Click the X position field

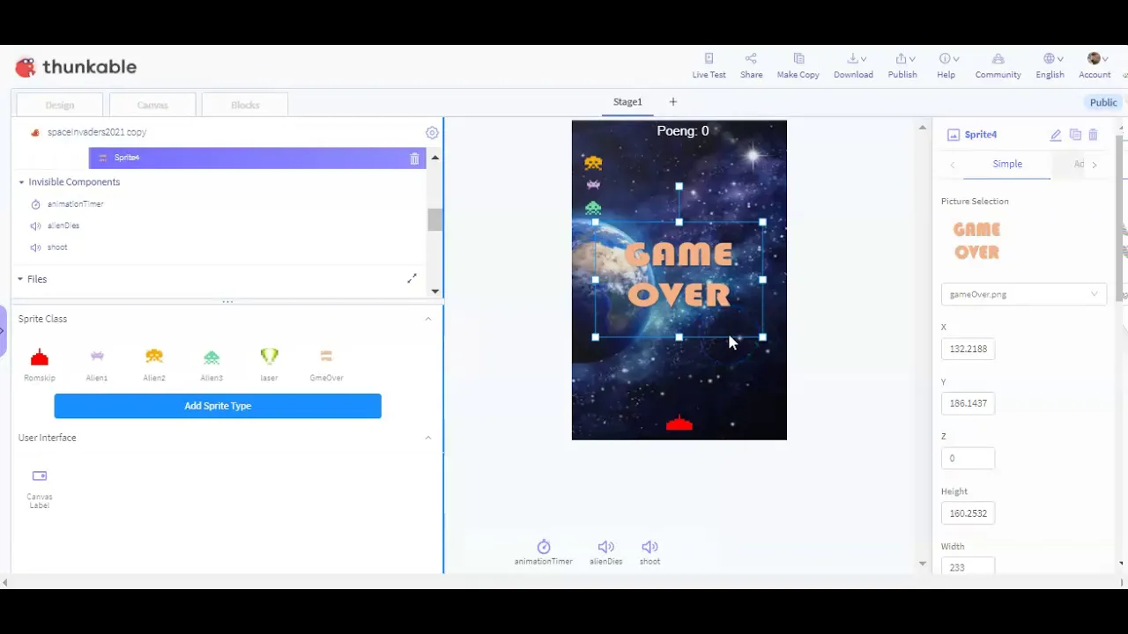[968, 349]
